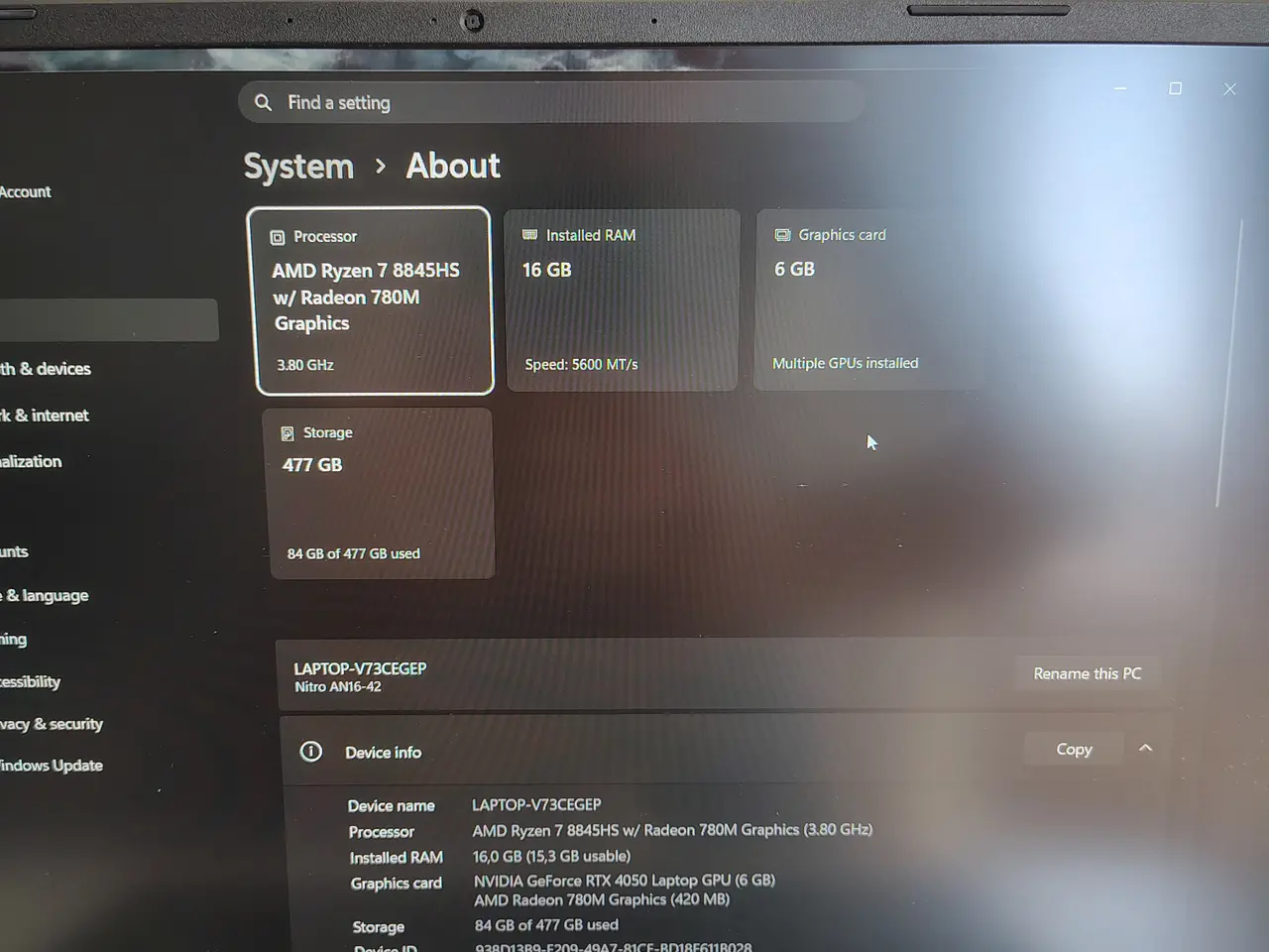Click Device name value LAPTOP-V73CEGEP
This screenshot has width=1269, height=952.
(x=536, y=804)
